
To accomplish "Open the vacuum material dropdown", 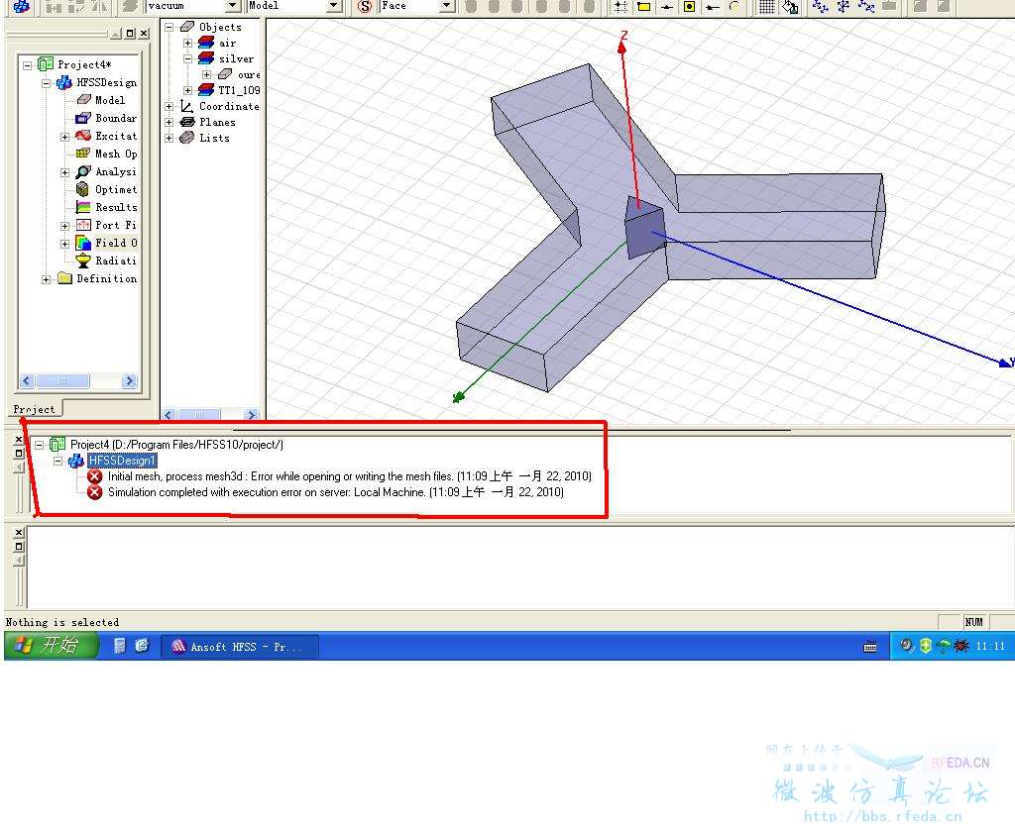I will pos(234,6).
